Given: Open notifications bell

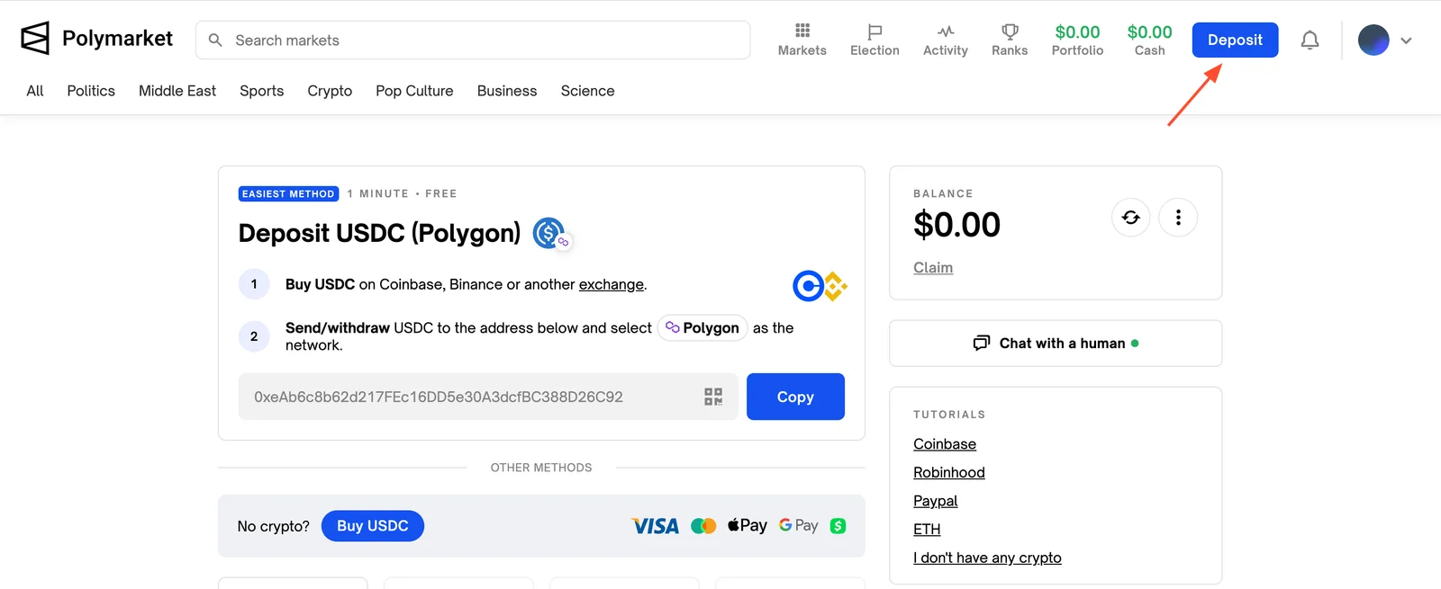Looking at the screenshot, I should (1310, 40).
